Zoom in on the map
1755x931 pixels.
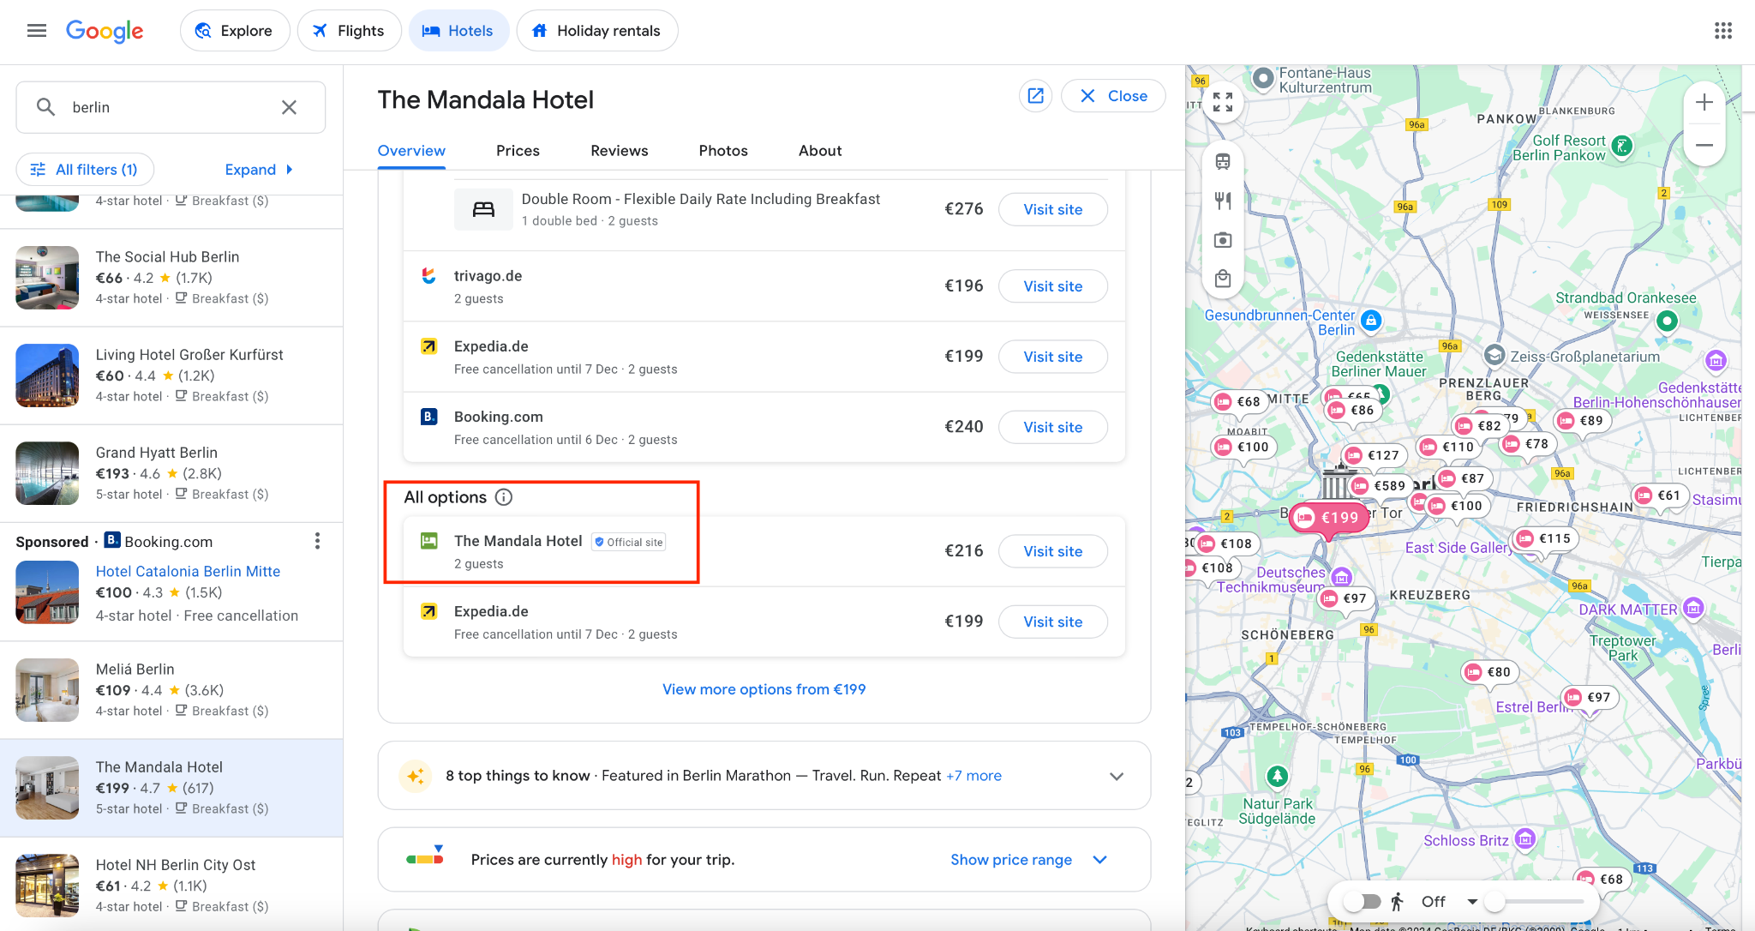[1704, 103]
